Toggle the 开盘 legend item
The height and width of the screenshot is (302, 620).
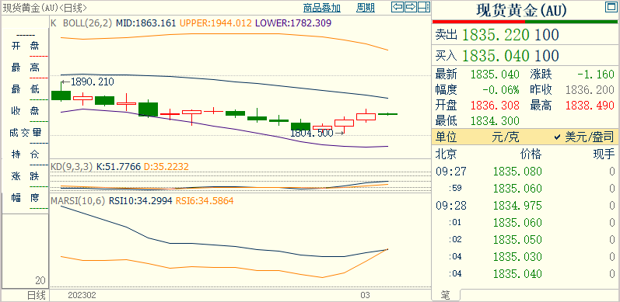26,46
